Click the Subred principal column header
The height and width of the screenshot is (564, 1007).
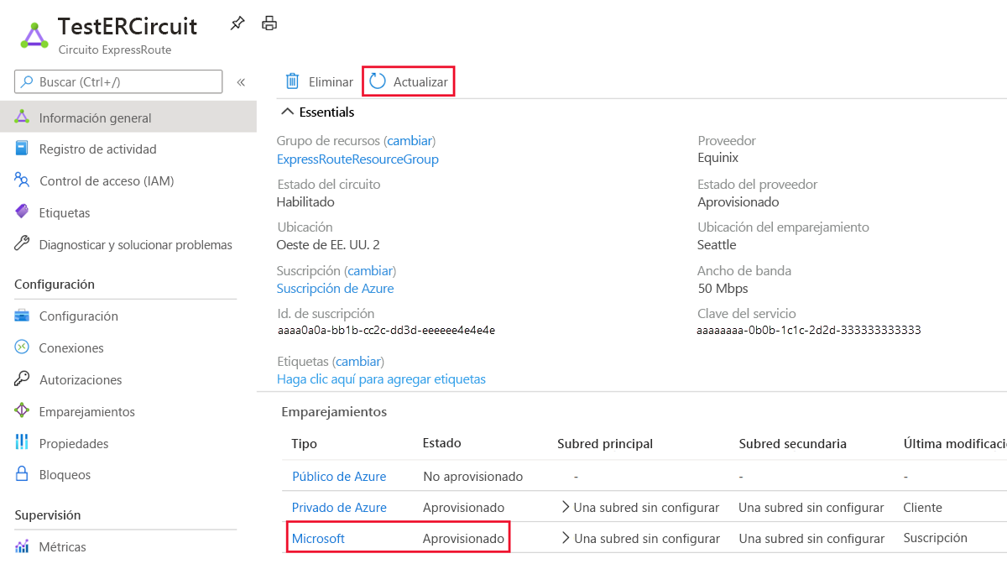[x=605, y=444]
